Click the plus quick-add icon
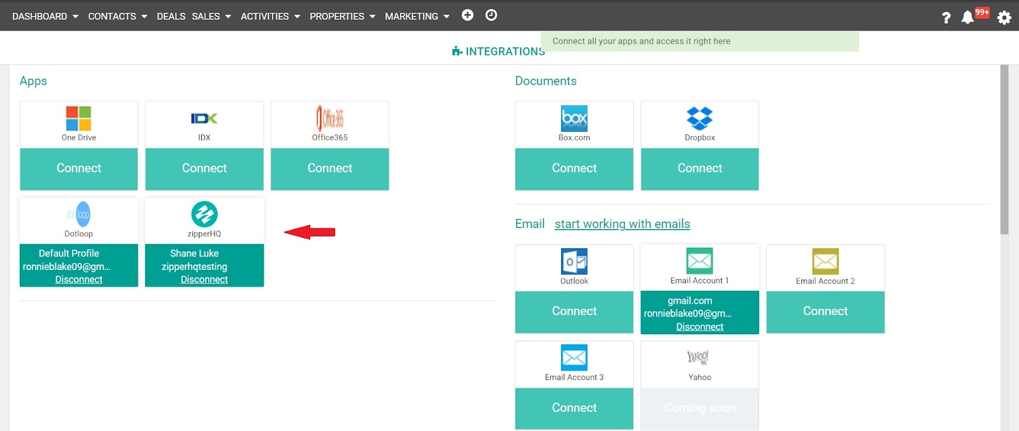The height and width of the screenshot is (431, 1019). click(467, 15)
